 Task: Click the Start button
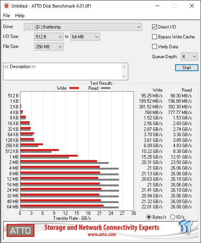point(187,68)
